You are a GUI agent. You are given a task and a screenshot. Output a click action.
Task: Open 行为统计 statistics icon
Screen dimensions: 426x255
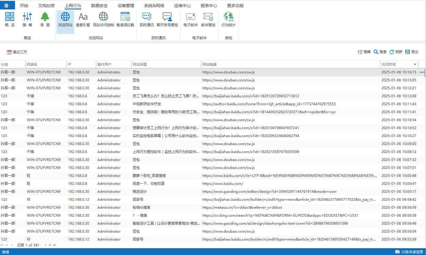[228, 20]
